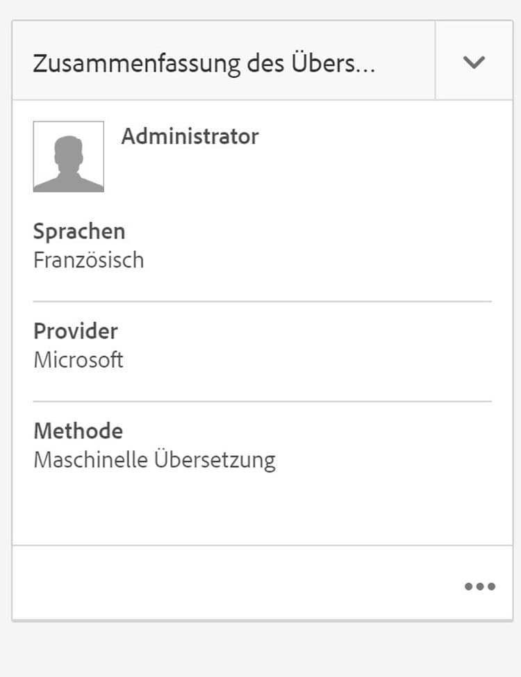Select the Französisch language value
This screenshot has width=521, height=677.
[88, 260]
